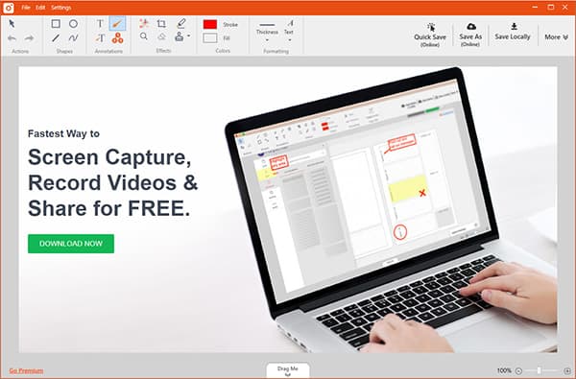Select the step numbering annotation tool
The height and width of the screenshot is (379, 576).
pyautogui.click(x=117, y=37)
